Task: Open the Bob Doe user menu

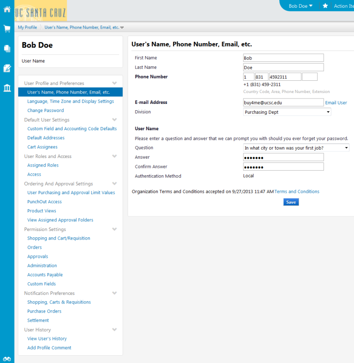Action: tap(301, 6)
